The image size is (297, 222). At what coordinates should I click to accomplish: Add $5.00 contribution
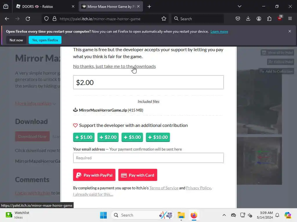pos(132,137)
